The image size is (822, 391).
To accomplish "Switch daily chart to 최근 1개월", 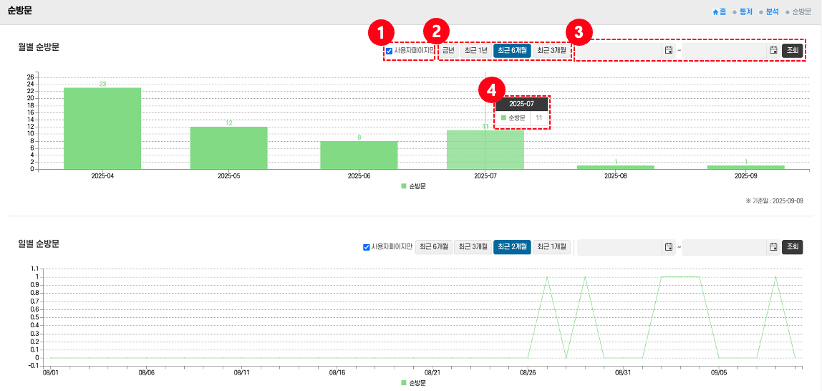I will coord(552,247).
